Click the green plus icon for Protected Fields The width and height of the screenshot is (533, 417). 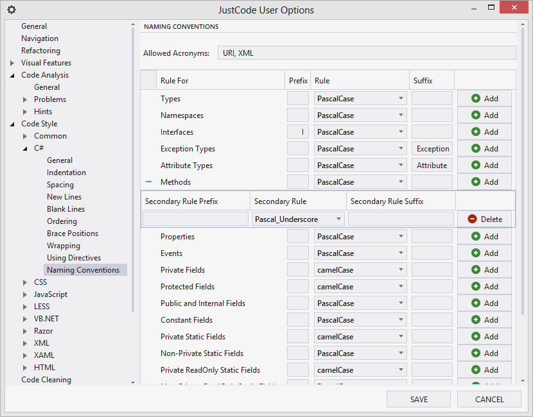click(x=476, y=286)
